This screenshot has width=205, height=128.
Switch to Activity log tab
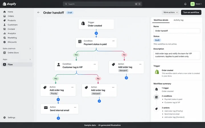click(x=179, y=20)
